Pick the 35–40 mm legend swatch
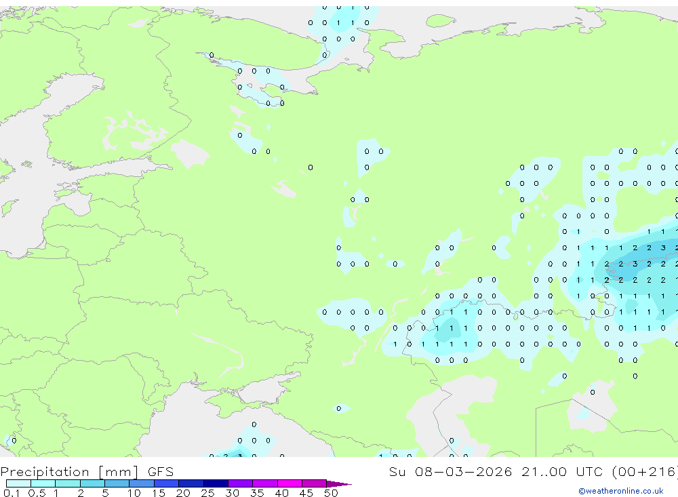The width and height of the screenshot is (678, 497). pos(265,483)
